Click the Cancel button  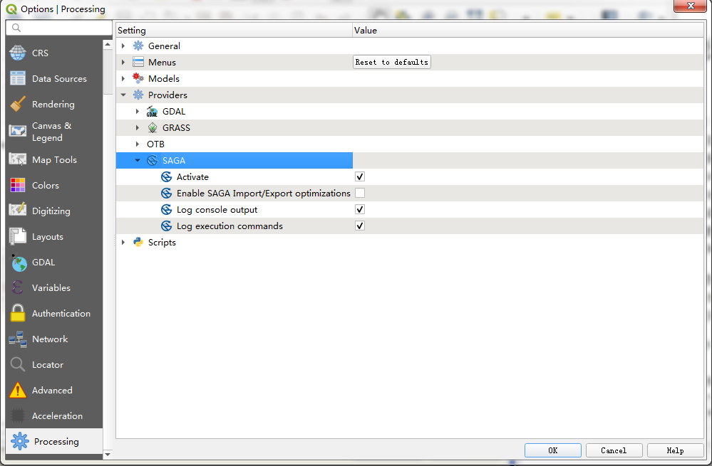pyautogui.click(x=614, y=450)
